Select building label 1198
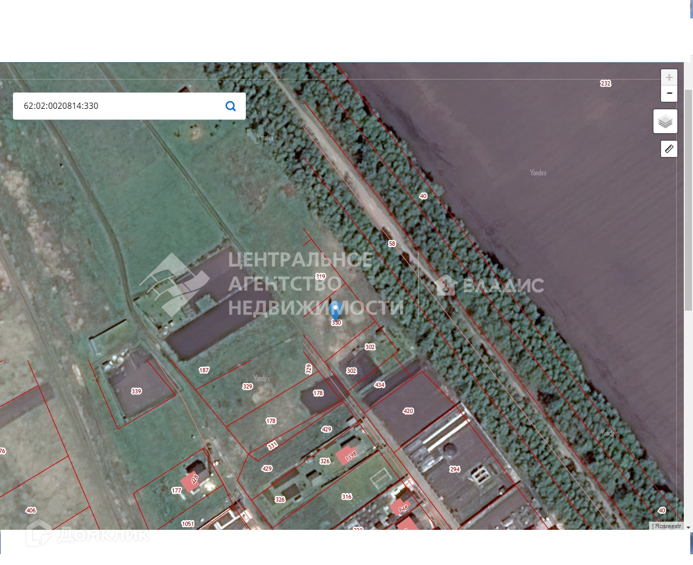 tap(351, 456)
